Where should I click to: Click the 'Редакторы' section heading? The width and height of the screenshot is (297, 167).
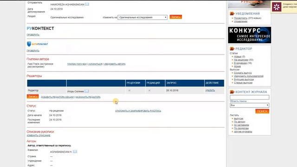34,76
